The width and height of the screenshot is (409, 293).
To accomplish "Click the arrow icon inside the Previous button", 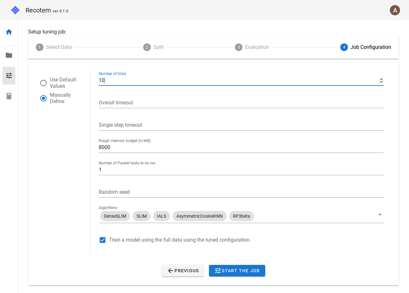I will (171, 271).
